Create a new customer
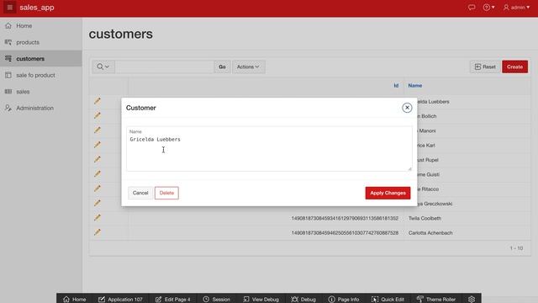The width and height of the screenshot is (538, 303). coord(514,66)
